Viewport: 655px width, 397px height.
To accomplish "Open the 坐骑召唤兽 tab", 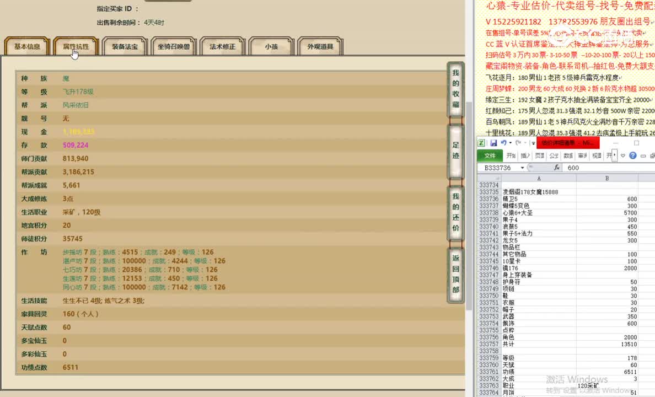I will coord(173,47).
